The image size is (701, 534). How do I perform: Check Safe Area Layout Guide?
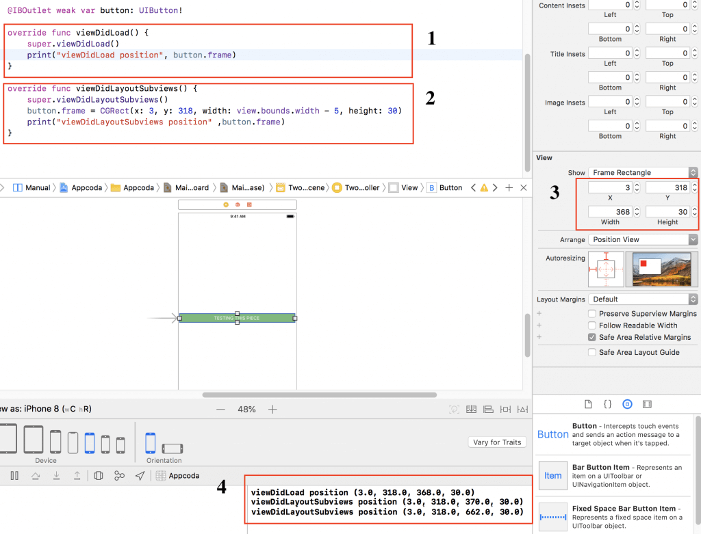click(x=591, y=352)
